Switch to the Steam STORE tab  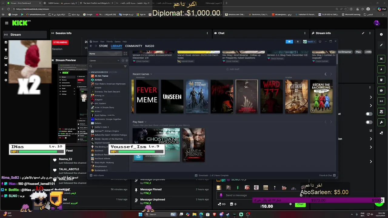103,46
